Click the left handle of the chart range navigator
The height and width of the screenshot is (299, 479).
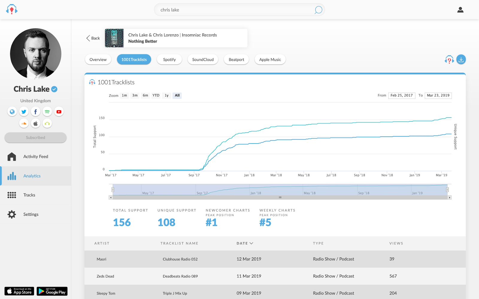point(113,190)
